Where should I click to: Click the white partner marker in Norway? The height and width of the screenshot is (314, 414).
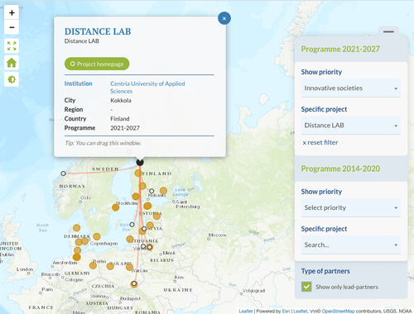[63, 174]
